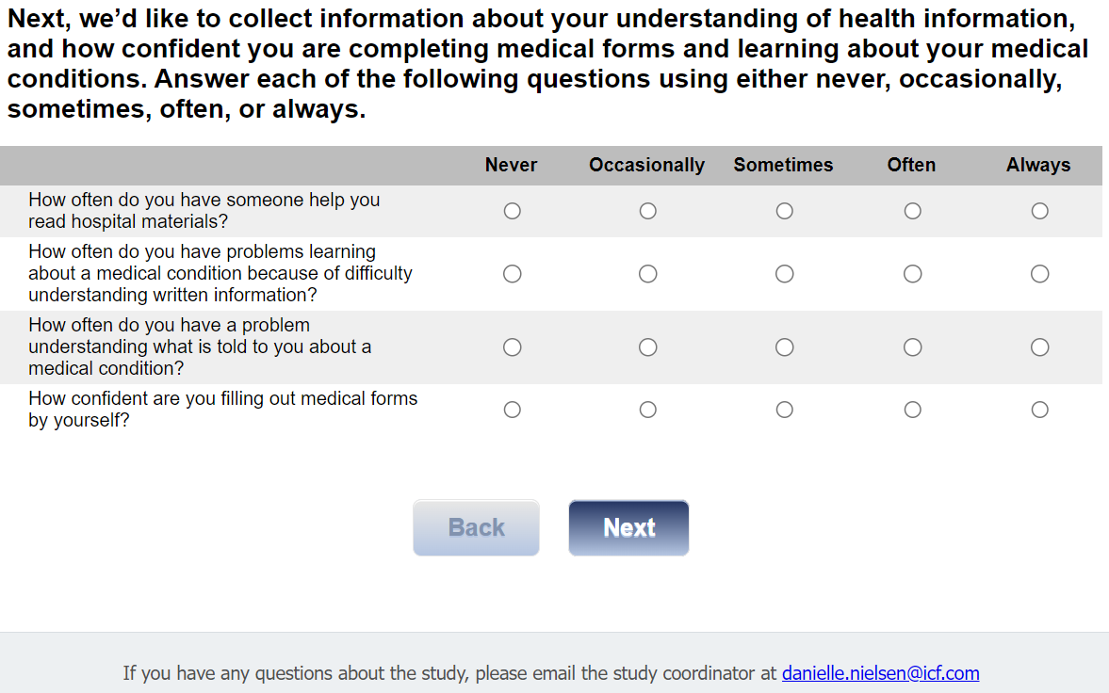Choose Occasionally for help reading hospital materials
The width and height of the screenshot is (1109, 693).
(647, 211)
